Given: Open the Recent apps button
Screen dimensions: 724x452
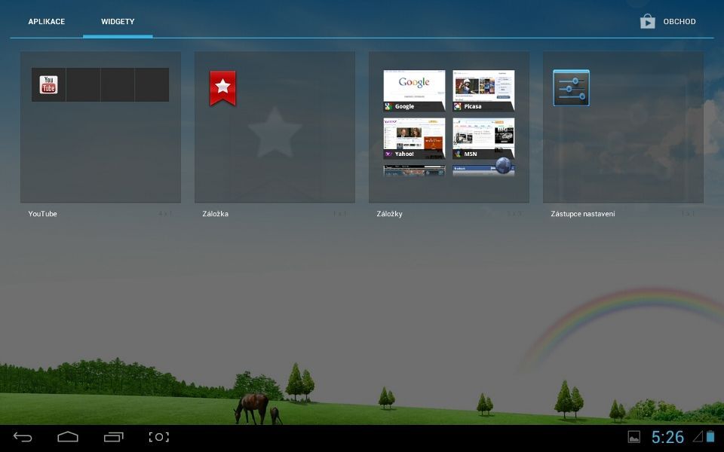Looking at the screenshot, I should pos(114,437).
